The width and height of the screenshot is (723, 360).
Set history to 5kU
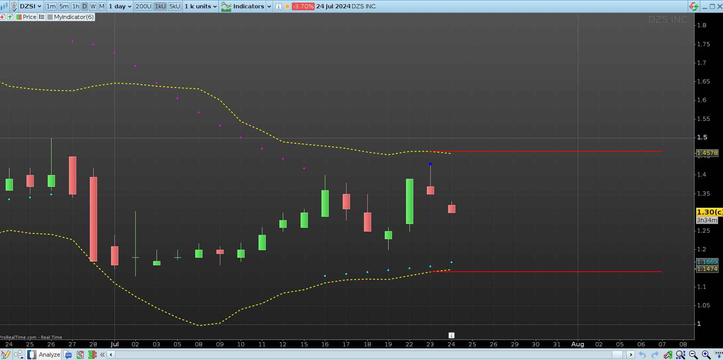pyautogui.click(x=174, y=6)
